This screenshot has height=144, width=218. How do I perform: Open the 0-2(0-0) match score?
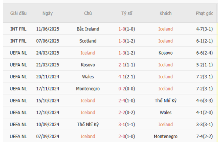tap(127, 89)
